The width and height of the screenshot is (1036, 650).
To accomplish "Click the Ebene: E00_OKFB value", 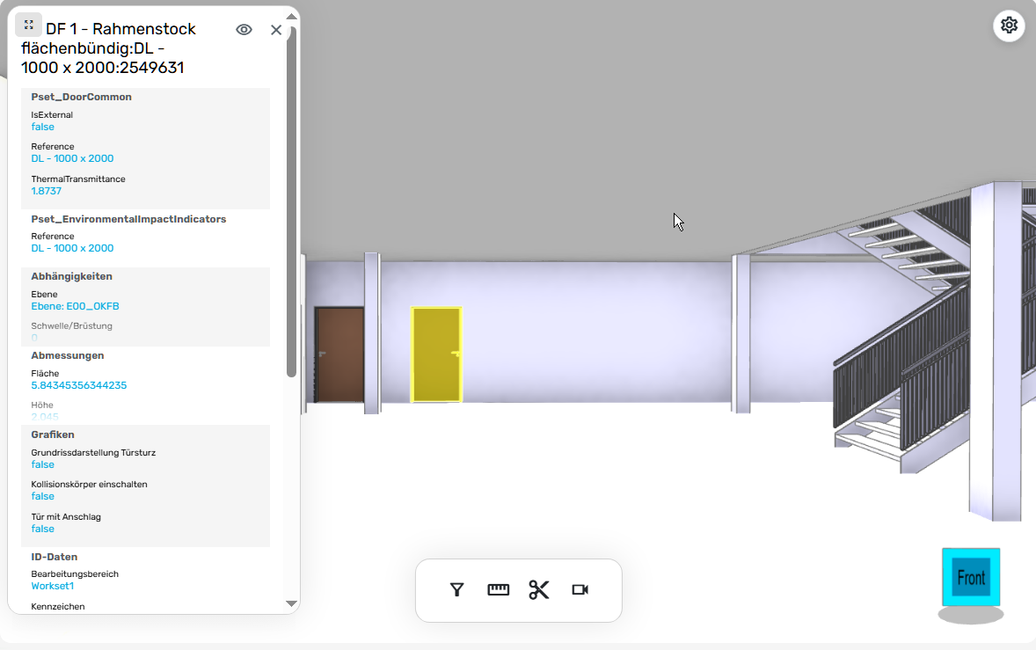I will (76, 306).
